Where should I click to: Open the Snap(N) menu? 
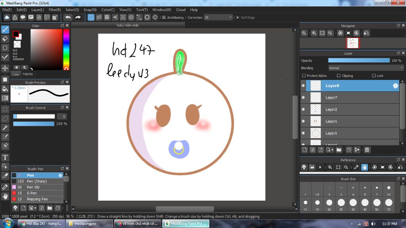[90, 9]
